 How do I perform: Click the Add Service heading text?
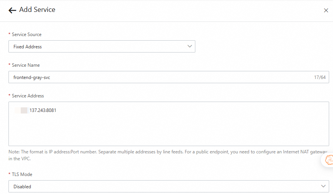[x=37, y=10]
